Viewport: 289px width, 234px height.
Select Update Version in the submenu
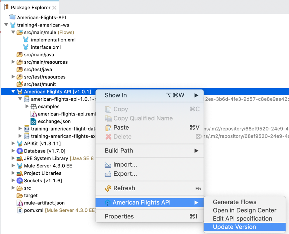(x=245, y=227)
